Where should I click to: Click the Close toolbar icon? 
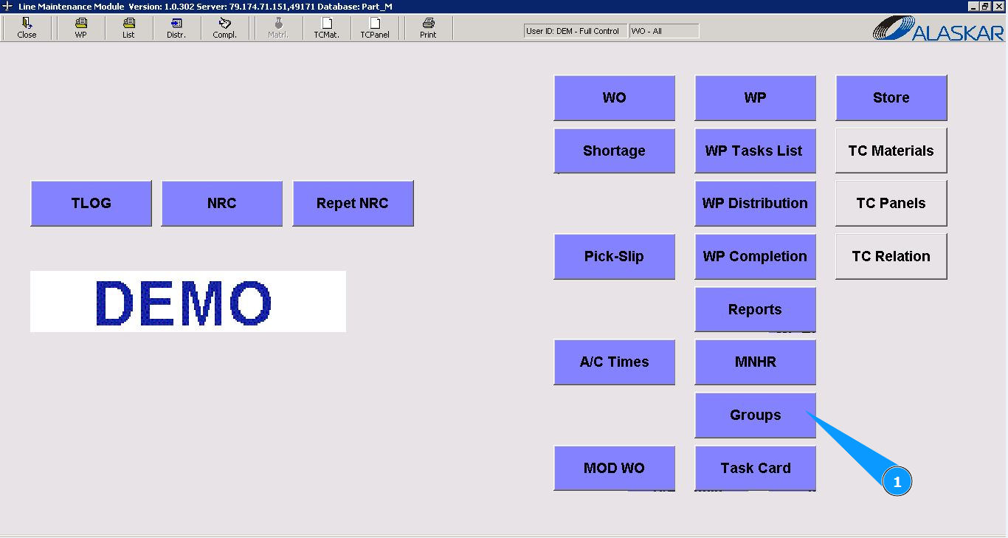[x=27, y=28]
